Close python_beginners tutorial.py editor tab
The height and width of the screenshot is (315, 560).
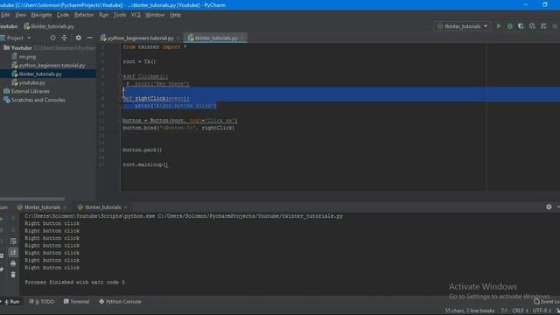pos(178,38)
